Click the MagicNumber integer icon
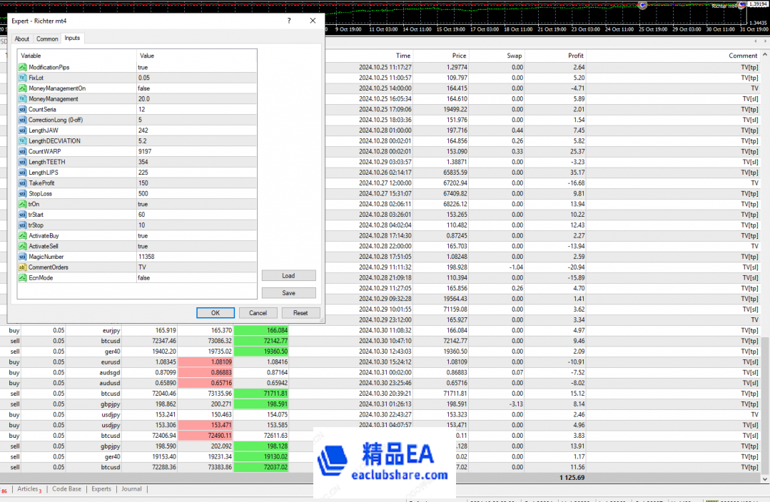The image size is (770, 502). [x=22, y=257]
